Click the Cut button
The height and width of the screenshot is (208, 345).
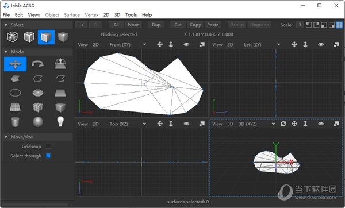click(178, 25)
